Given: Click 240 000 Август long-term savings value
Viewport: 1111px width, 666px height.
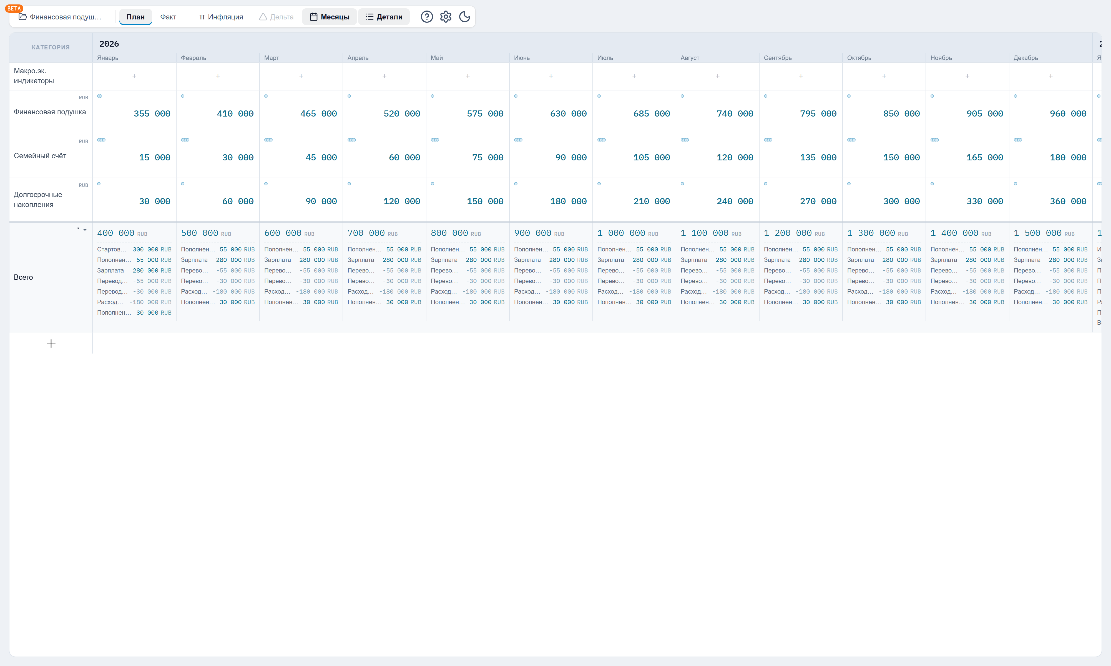Looking at the screenshot, I should pyautogui.click(x=735, y=201).
